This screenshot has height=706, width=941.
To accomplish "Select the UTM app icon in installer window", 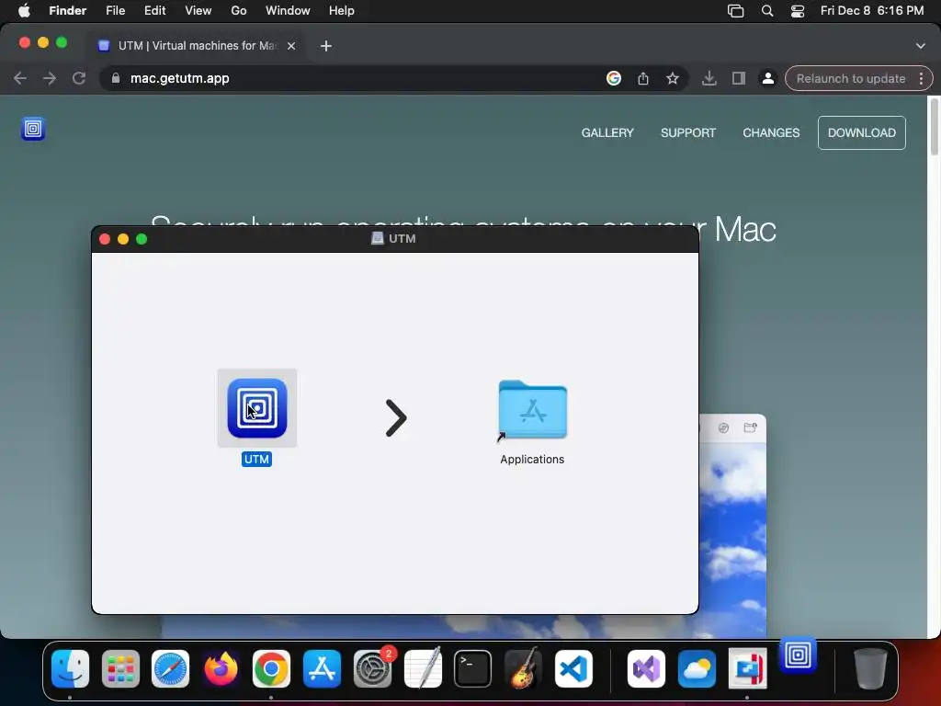I will 257,408.
